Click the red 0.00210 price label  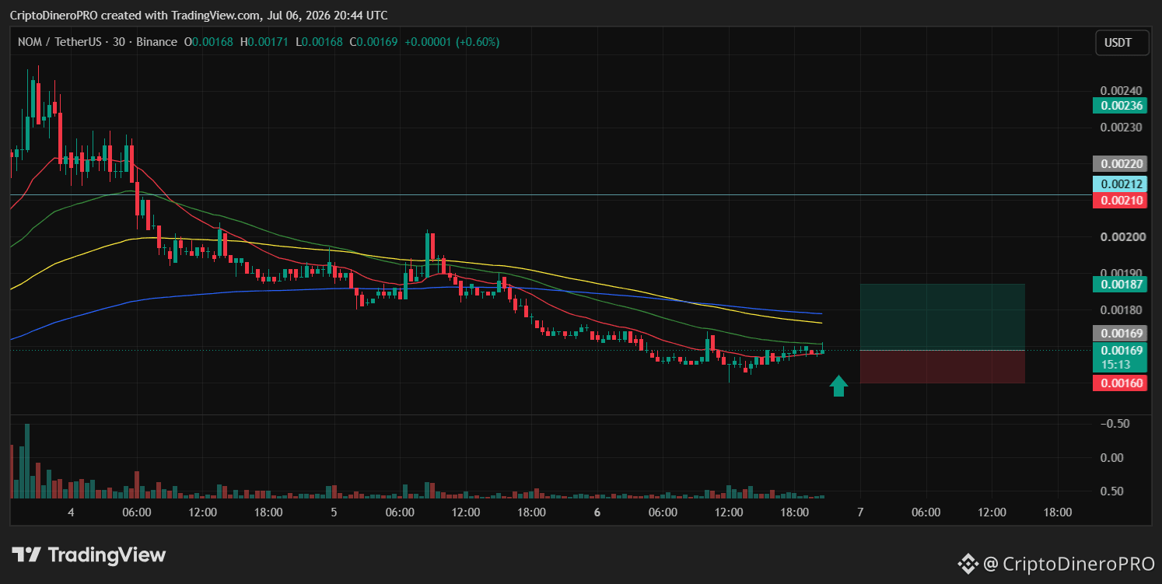(1120, 201)
